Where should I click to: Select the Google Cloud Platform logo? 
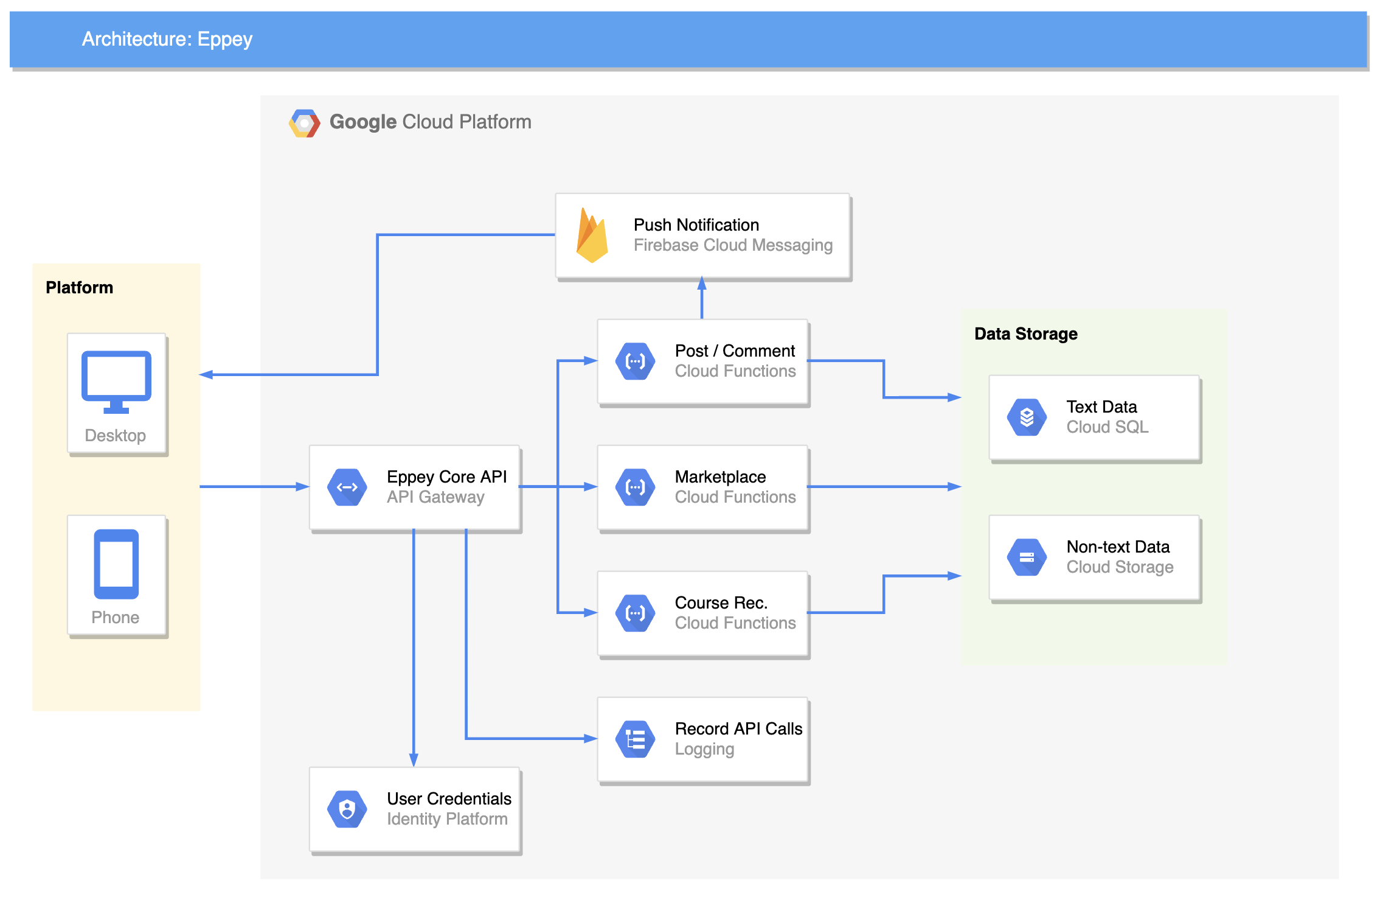point(304,123)
